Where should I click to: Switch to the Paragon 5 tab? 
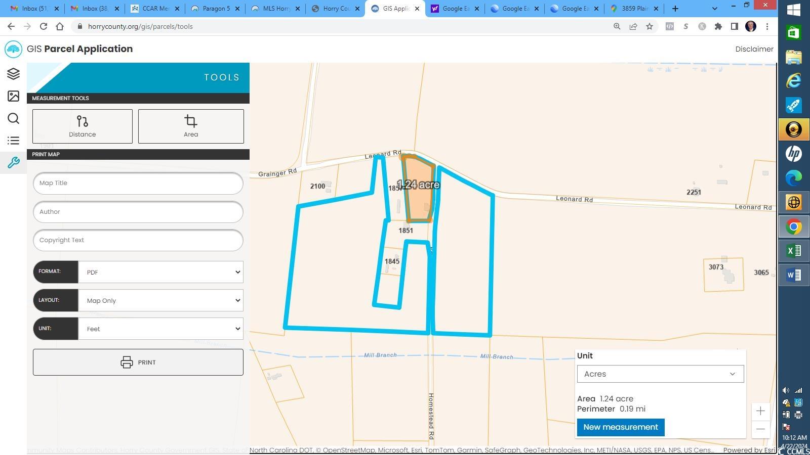coord(214,9)
